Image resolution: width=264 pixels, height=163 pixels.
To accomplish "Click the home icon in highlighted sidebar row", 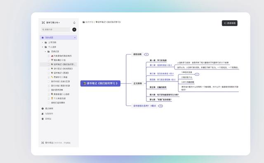I will point(42,38).
